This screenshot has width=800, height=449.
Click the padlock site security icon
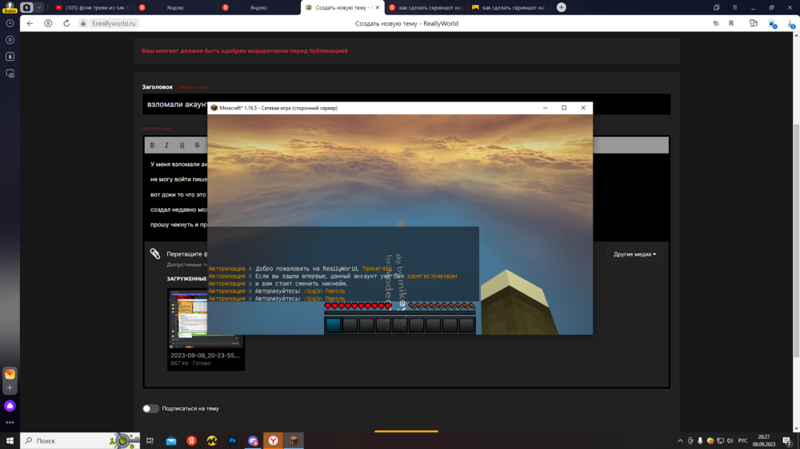coord(83,23)
